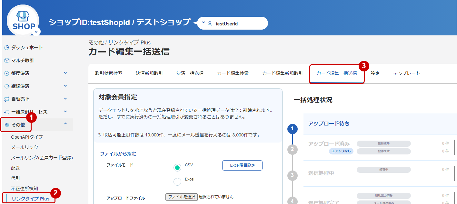Screen dimensions: 457x204
Task: Open メールリンク submenu item
Action: coord(25,147)
